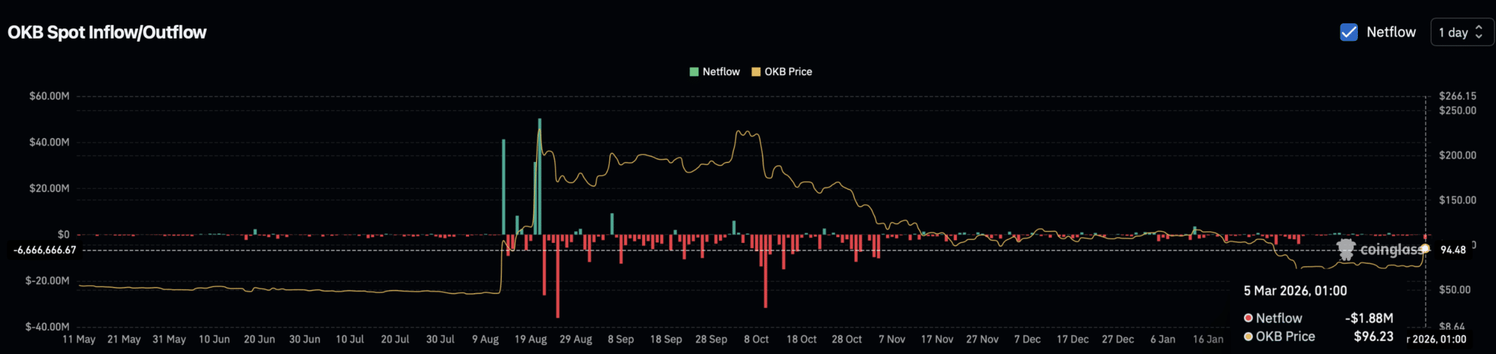This screenshot has width=1496, height=354.
Task: Click the -6,666,666.67 left axis marker
Action: [x=45, y=250]
